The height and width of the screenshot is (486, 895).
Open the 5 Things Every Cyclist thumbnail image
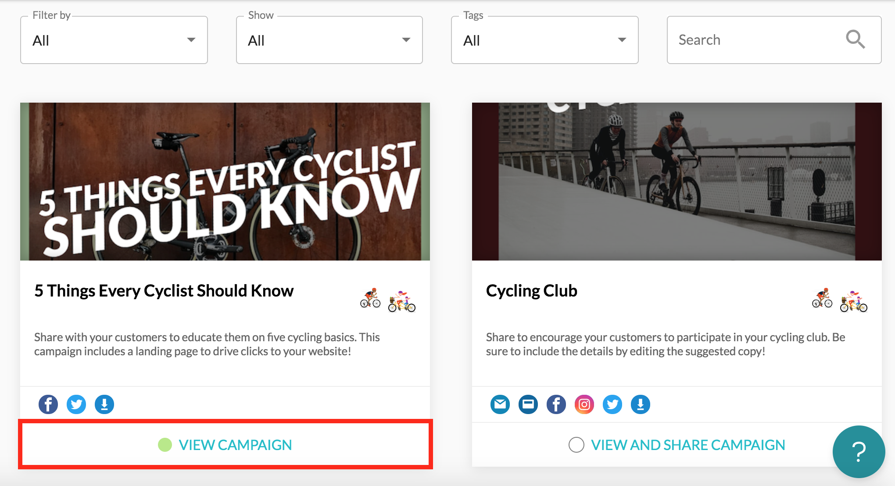[x=225, y=182]
